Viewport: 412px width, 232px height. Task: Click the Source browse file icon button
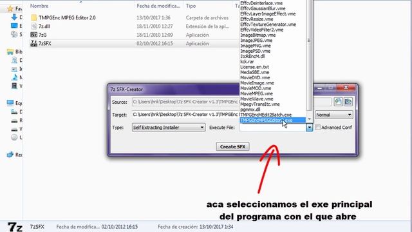338,102
